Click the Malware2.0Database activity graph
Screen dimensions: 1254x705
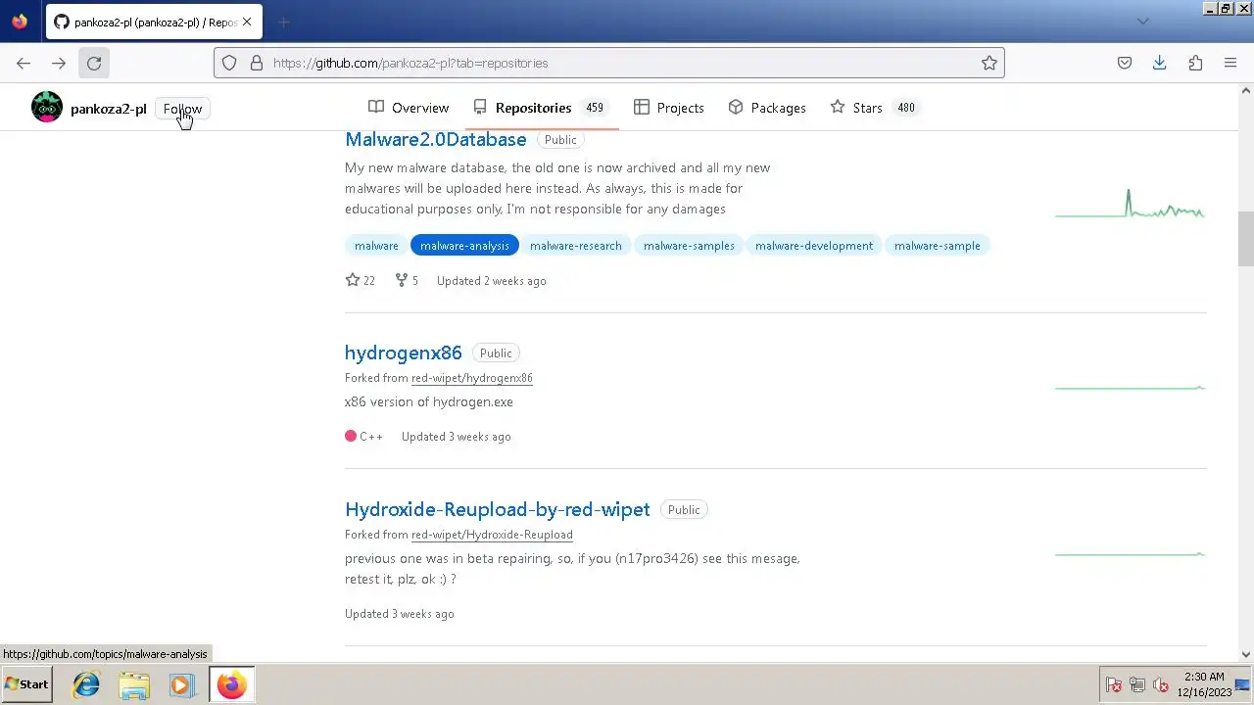click(1130, 204)
